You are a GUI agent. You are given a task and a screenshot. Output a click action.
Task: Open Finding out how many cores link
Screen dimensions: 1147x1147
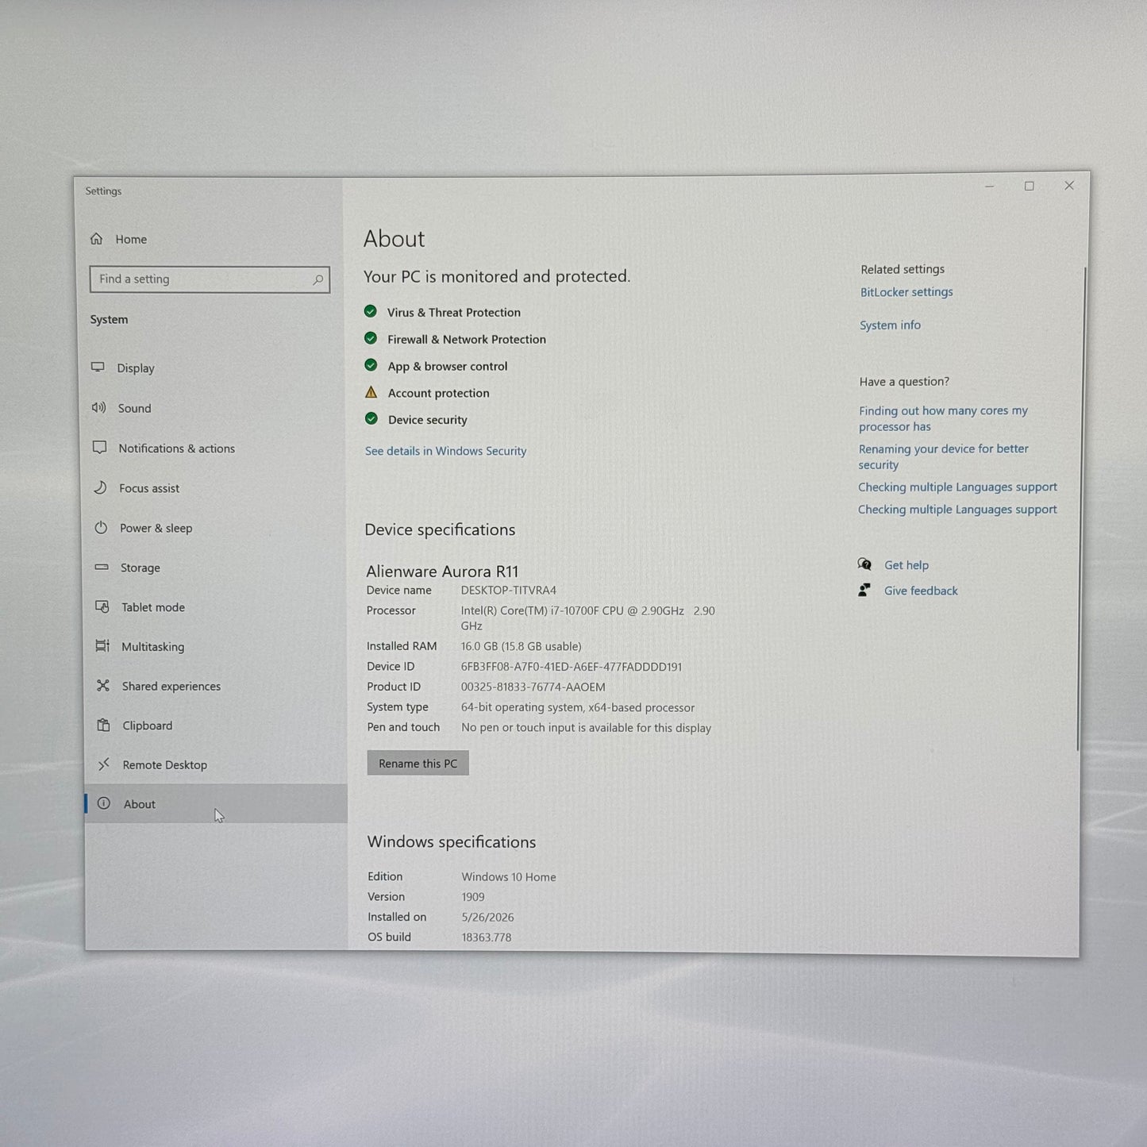point(943,418)
